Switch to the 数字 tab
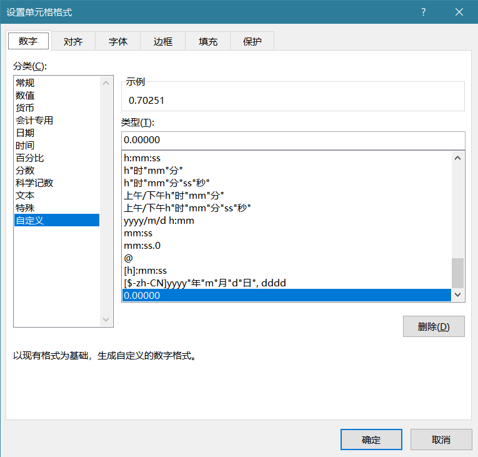The image size is (478, 457). click(28, 41)
